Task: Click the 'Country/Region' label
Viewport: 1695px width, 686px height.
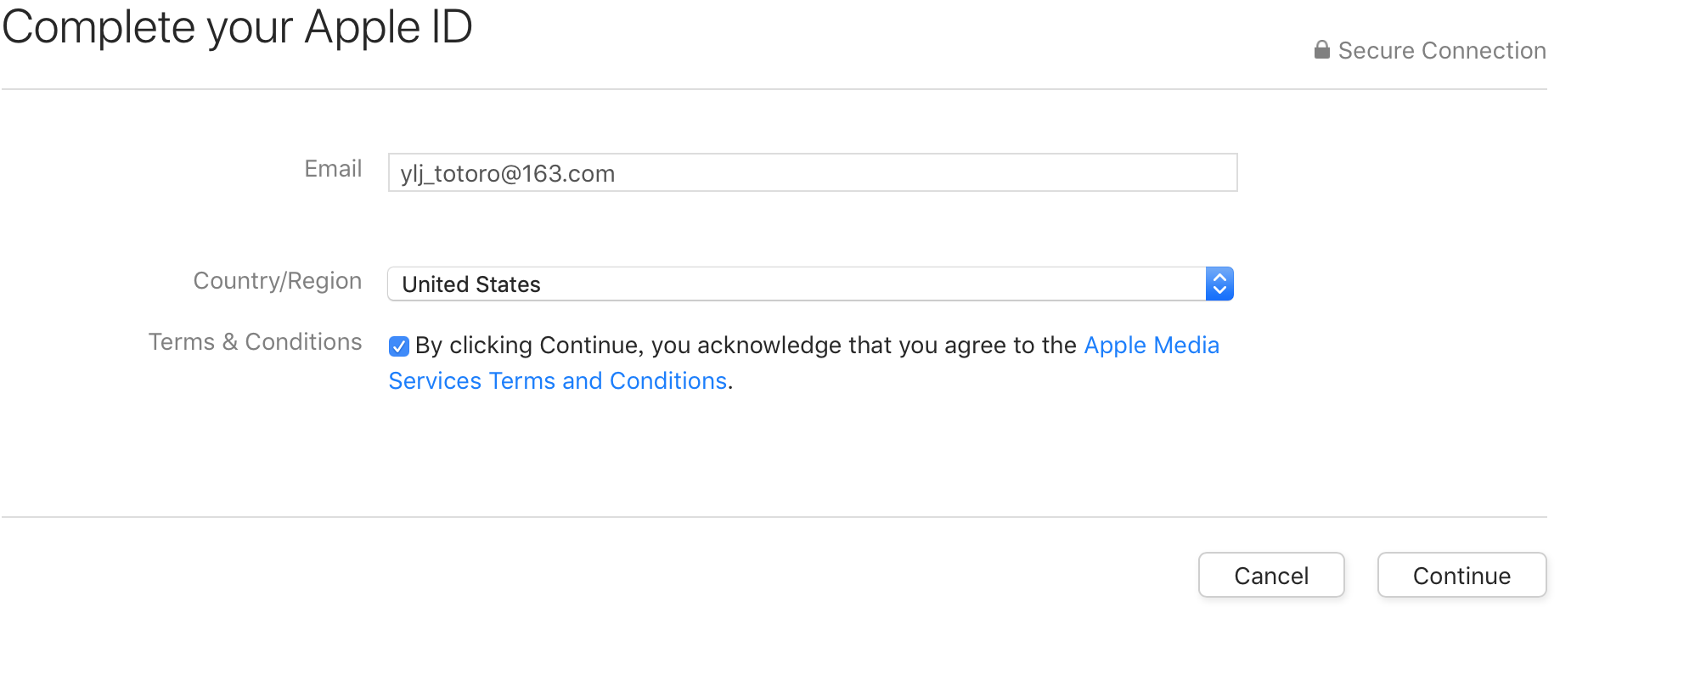Action: (278, 281)
